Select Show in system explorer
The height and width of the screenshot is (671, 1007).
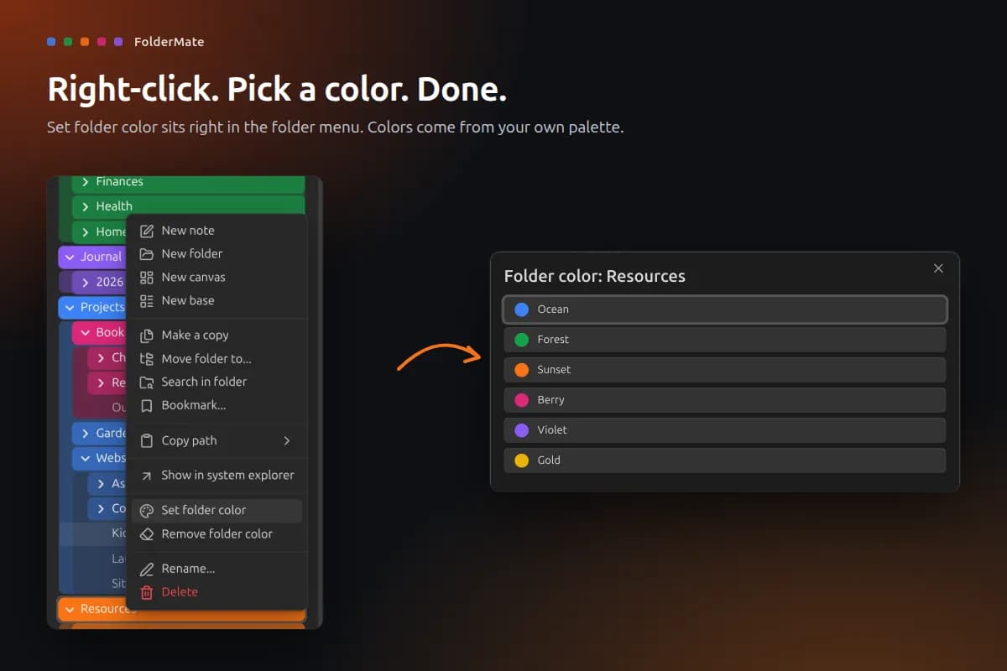tap(217, 476)
